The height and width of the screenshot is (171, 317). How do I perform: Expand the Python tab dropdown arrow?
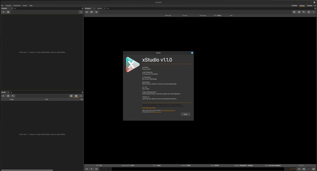pos(105,8)
